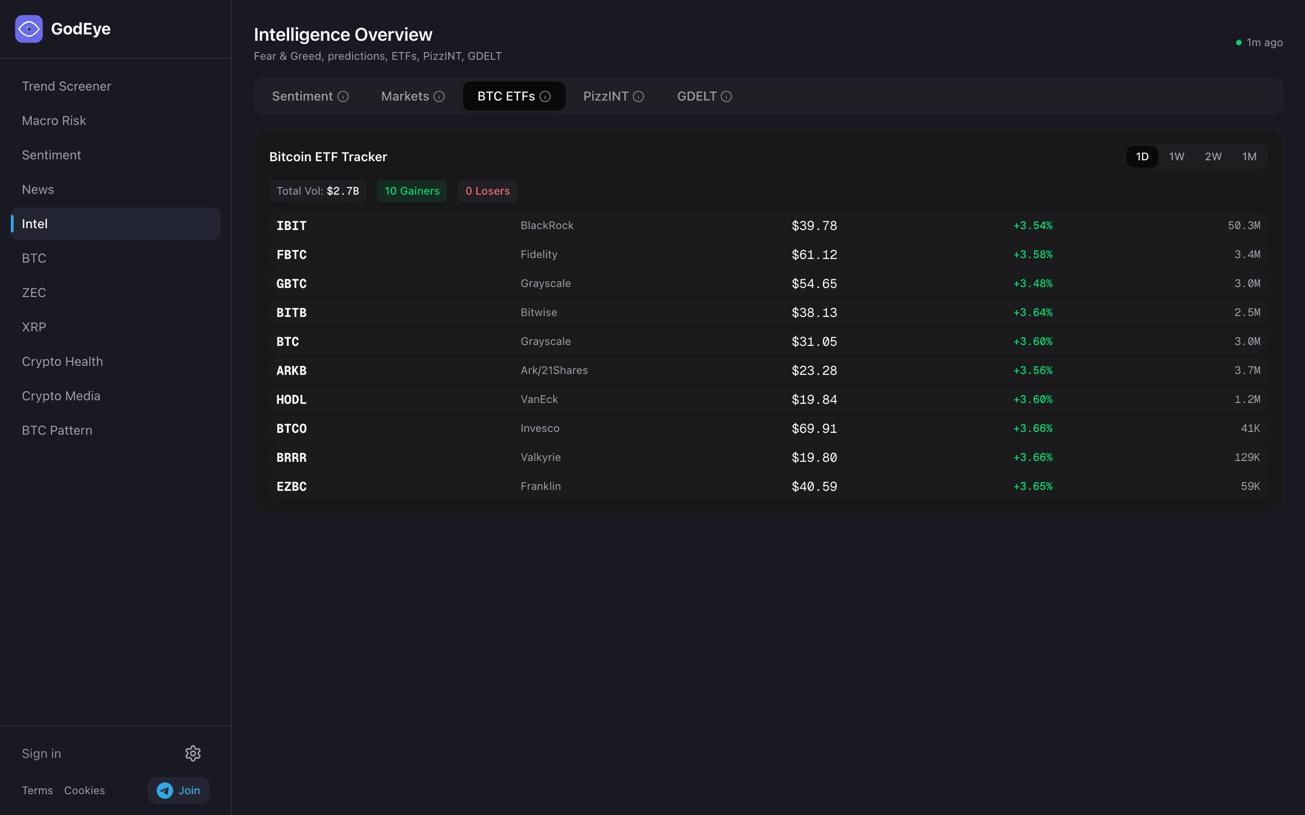Switch timeframe to 1M
The width and height of the screenshot is (1305, 815).
tap(1249, 157)
